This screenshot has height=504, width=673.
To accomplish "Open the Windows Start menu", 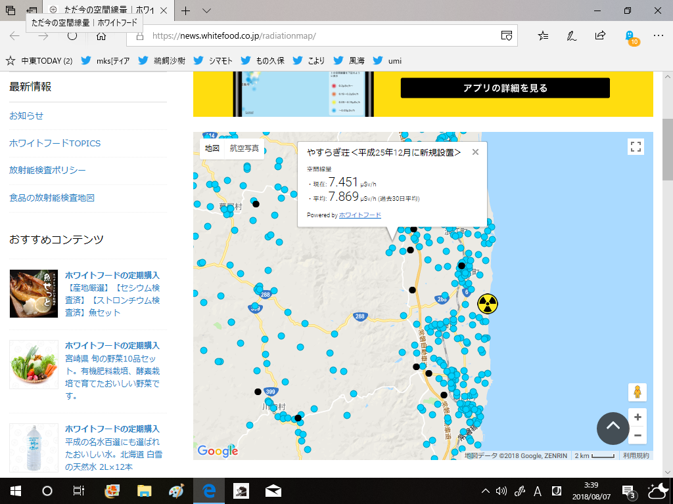I will pyautogui.click(x=16, y=491).
